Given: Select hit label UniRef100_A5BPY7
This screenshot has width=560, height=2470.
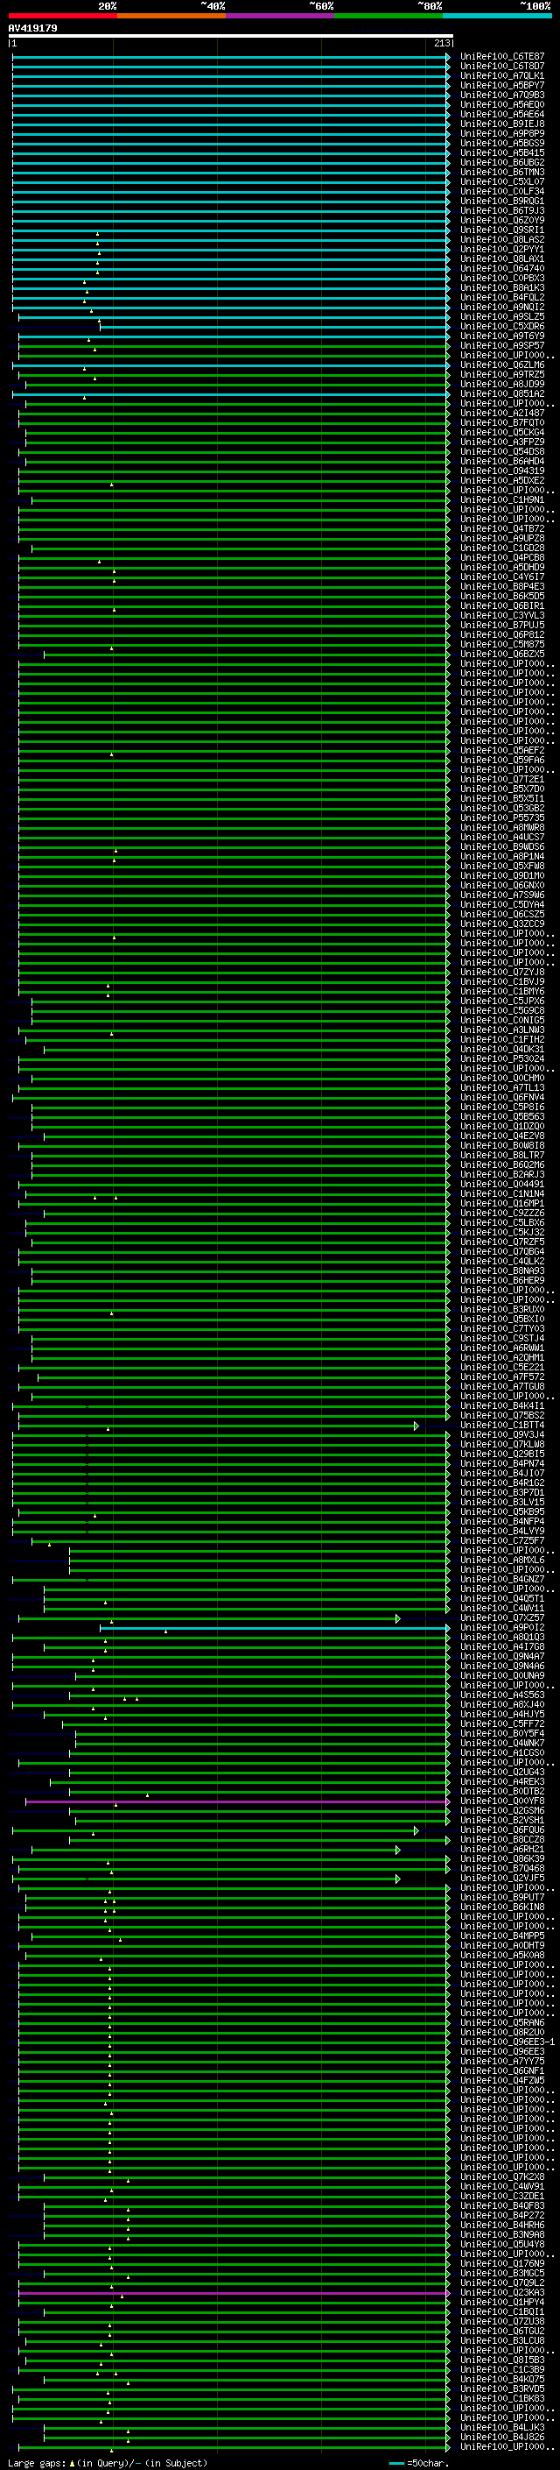Looking at the screenshot, I should pyautogui.click(x=502, y=85).
